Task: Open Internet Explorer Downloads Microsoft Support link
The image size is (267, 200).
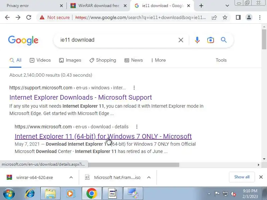Action: [x=80, y=97]
